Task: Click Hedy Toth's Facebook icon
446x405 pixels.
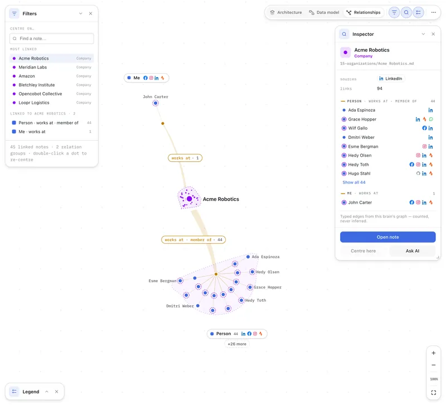Action: click(411, 165)
